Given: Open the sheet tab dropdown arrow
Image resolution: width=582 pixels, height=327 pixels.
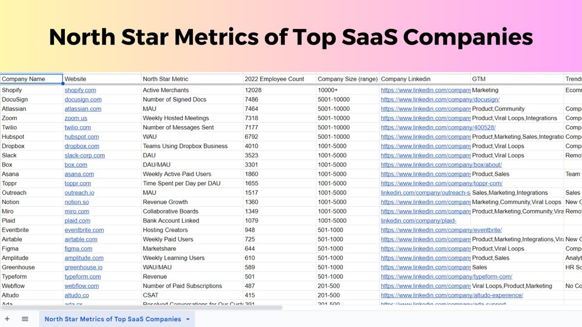Looking at the screenshot, I should (188, 319).
